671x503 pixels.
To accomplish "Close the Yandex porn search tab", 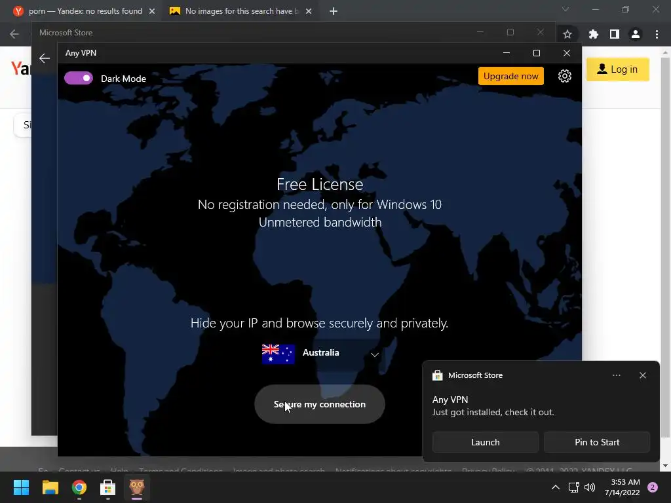I will (152, 11).
